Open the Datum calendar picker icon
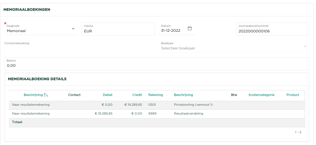This screenshot has height=145, width=316. [x=190, y=28]
